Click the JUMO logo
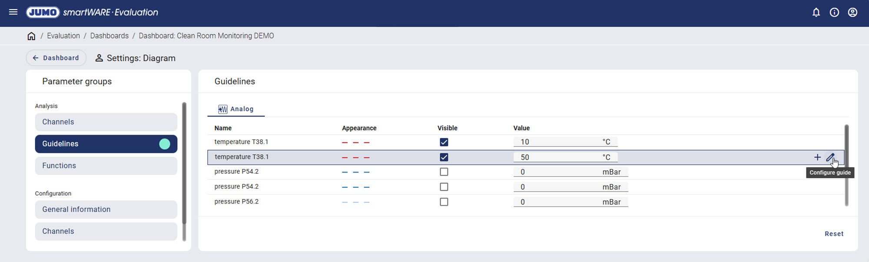The width and height of the screenshot is (869, 262). (43, 12)
